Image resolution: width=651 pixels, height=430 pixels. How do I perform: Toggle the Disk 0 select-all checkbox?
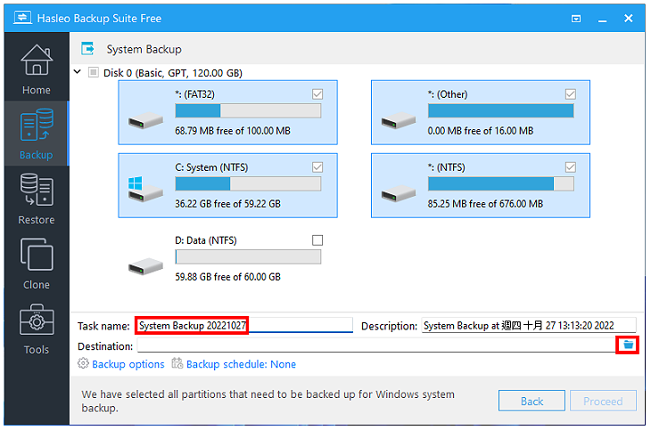pos(94,73)
